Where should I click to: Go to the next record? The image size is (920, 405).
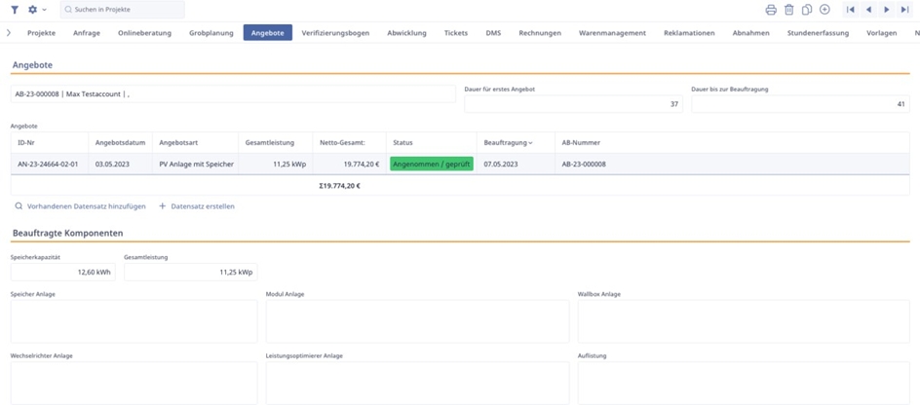coord(886,10)
